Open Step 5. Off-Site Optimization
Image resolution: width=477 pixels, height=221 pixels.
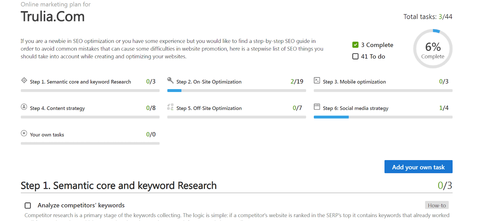click(x=209, y=108)
